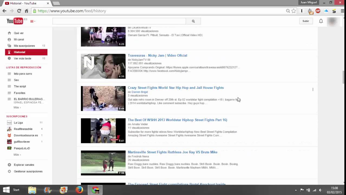
Task: Expand Más under Suscripciones
Action: 17,154
